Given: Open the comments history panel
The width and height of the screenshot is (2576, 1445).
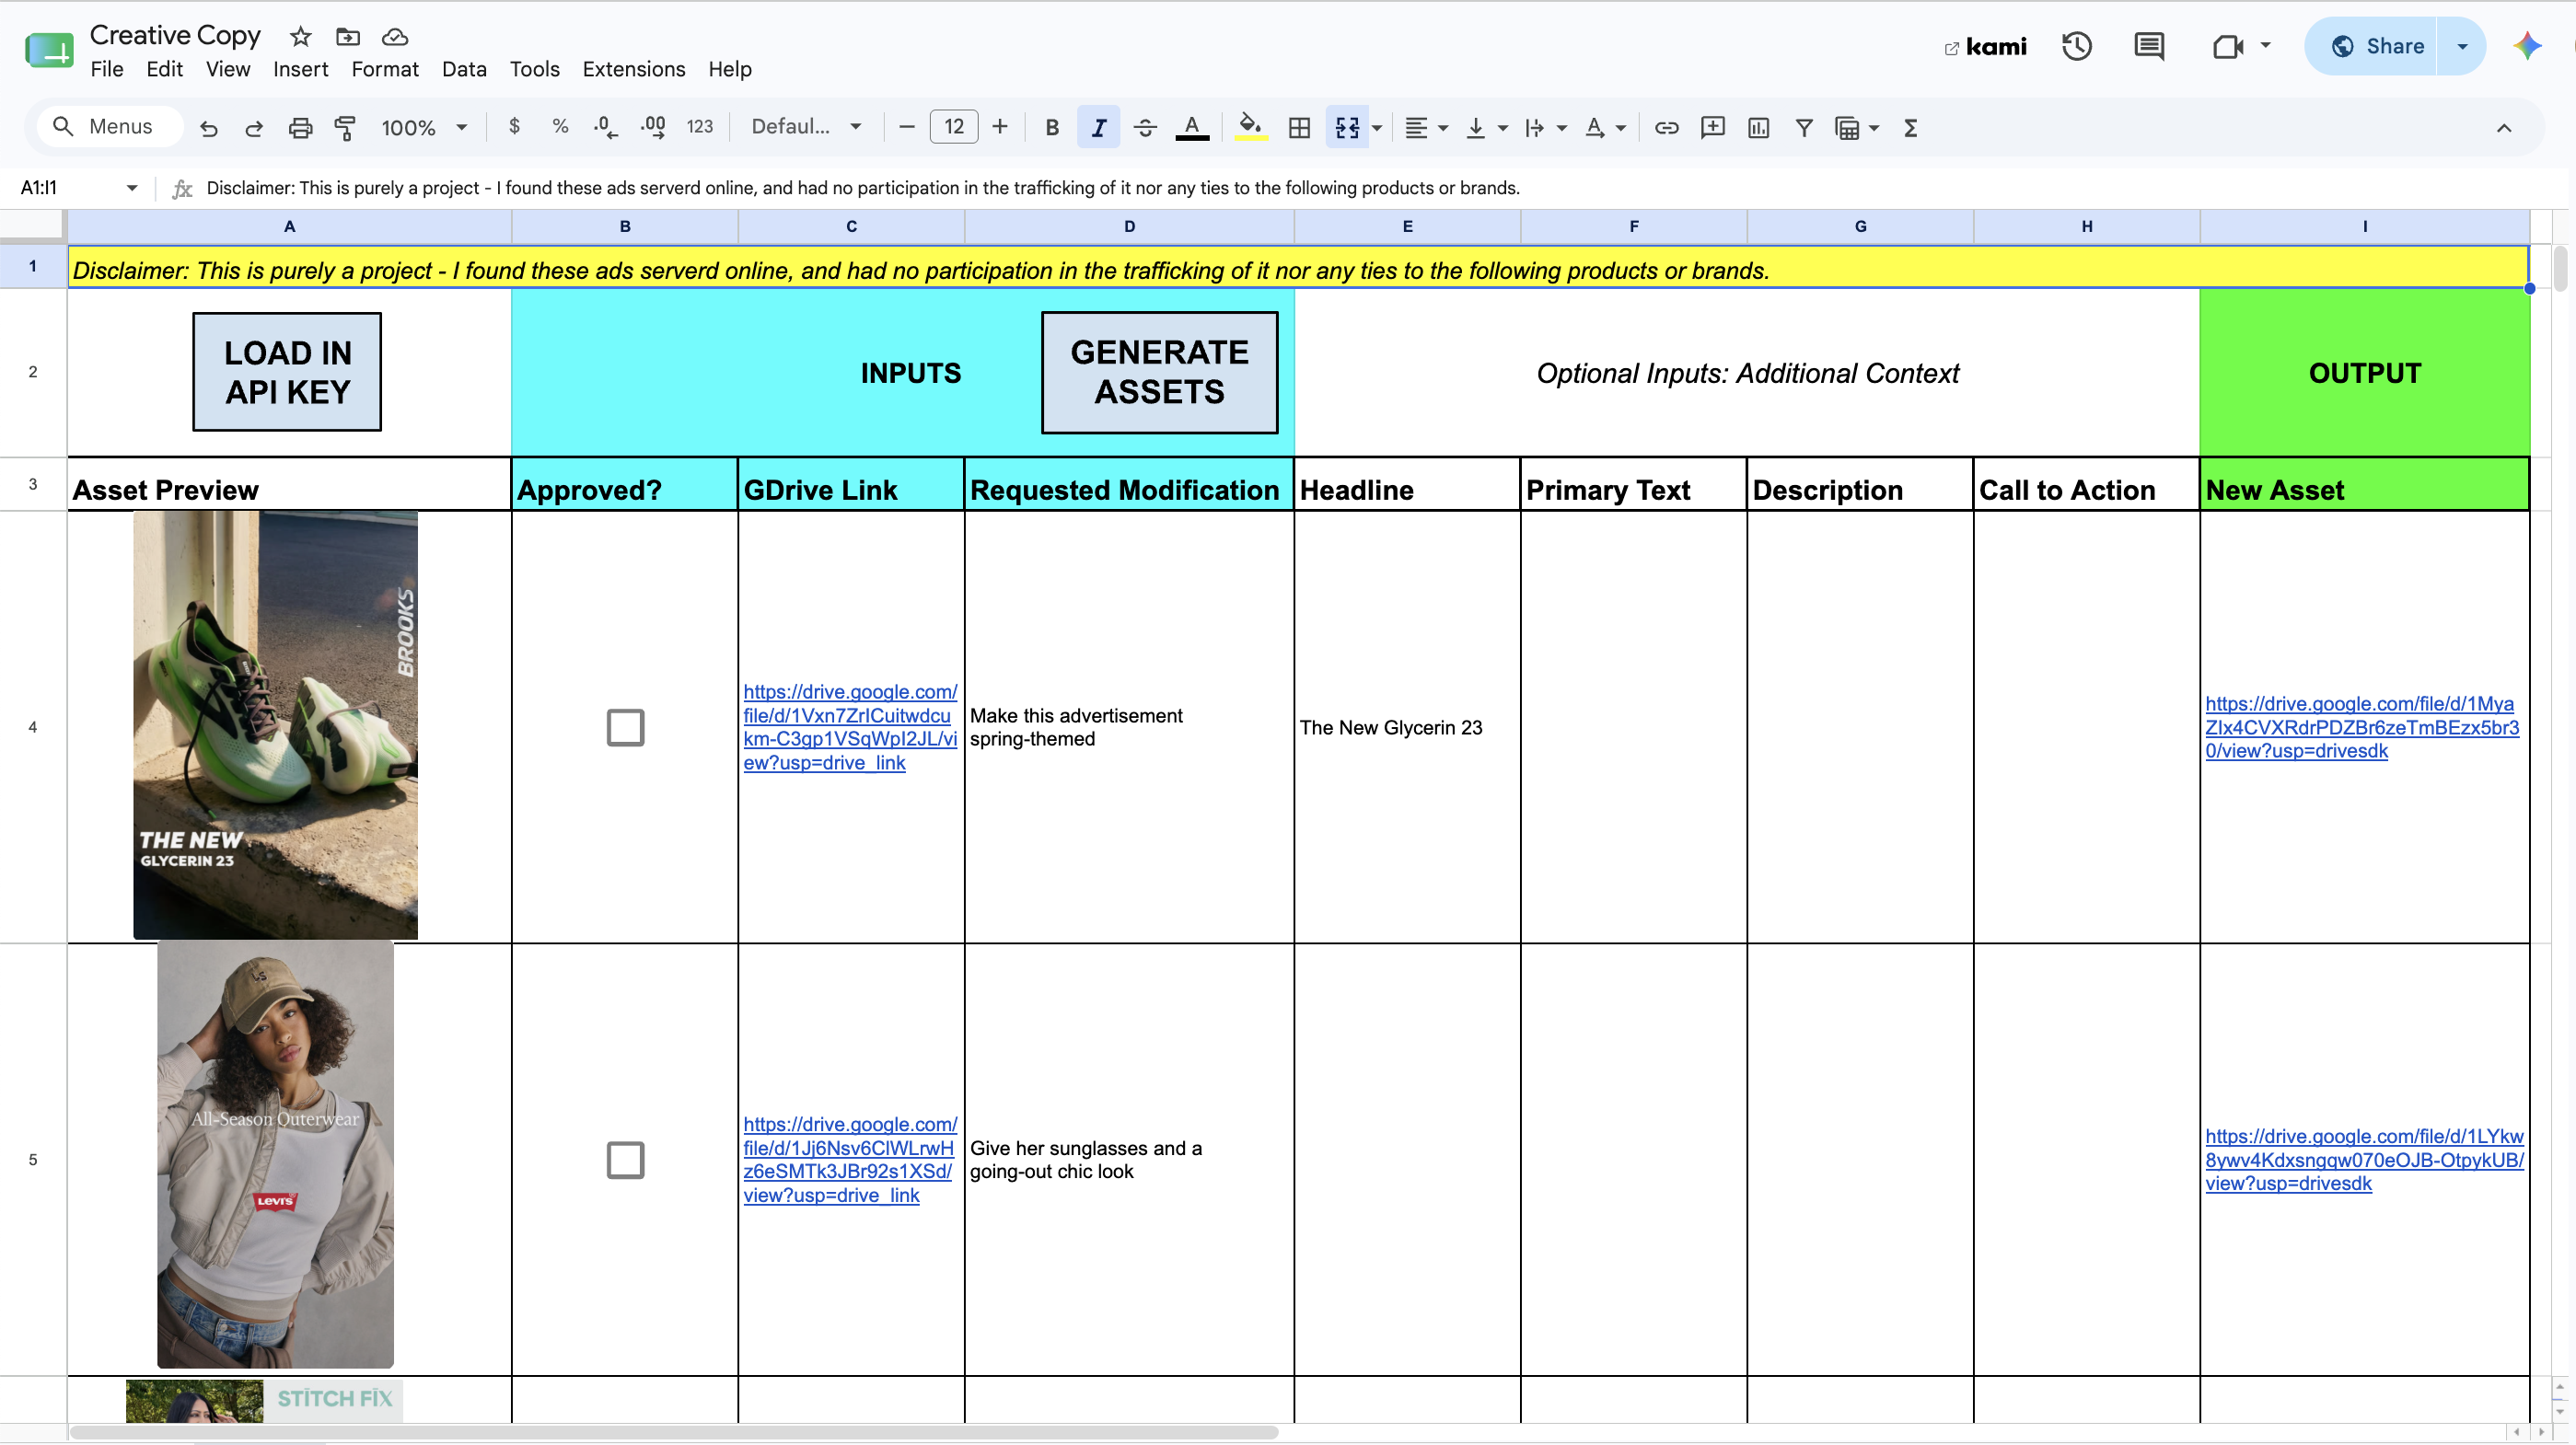Looking at the screenshot, I should click(2148, 46).
